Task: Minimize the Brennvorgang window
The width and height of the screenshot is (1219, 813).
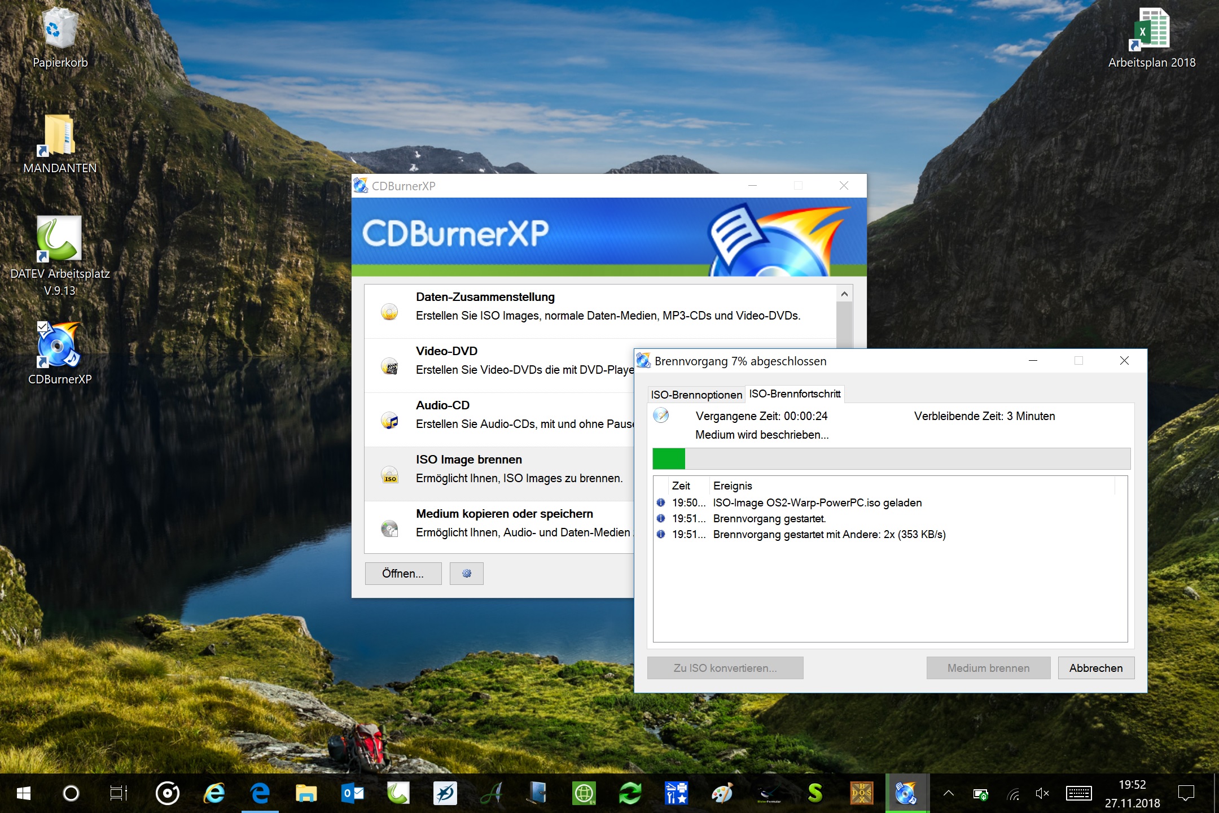Action: [1033, 361]
